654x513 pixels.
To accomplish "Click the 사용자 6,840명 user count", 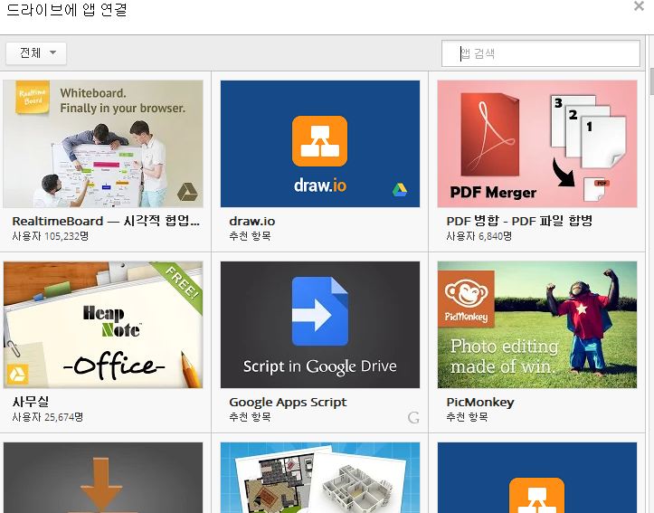I will (479, 236).
